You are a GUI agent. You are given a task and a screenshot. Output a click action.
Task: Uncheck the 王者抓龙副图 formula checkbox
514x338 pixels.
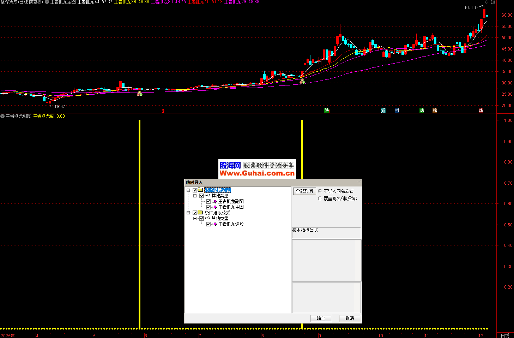point(208,202)
